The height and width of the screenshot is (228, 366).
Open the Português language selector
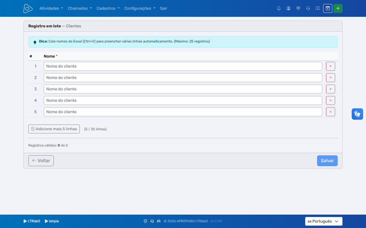324,221
